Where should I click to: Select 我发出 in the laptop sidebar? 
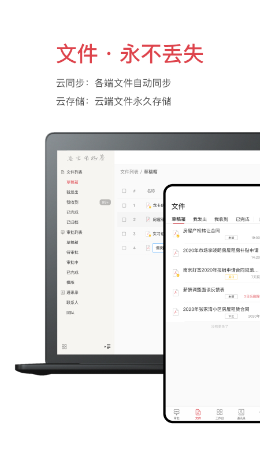pos(72,192)
